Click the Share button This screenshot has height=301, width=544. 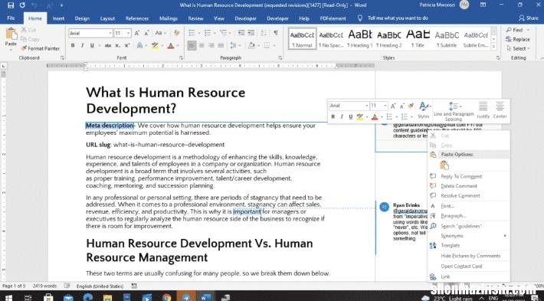(x=529, y=18)
